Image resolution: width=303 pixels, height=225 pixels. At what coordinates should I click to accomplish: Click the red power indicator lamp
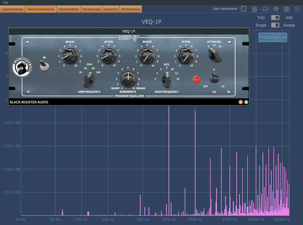[x=197, y=79]
